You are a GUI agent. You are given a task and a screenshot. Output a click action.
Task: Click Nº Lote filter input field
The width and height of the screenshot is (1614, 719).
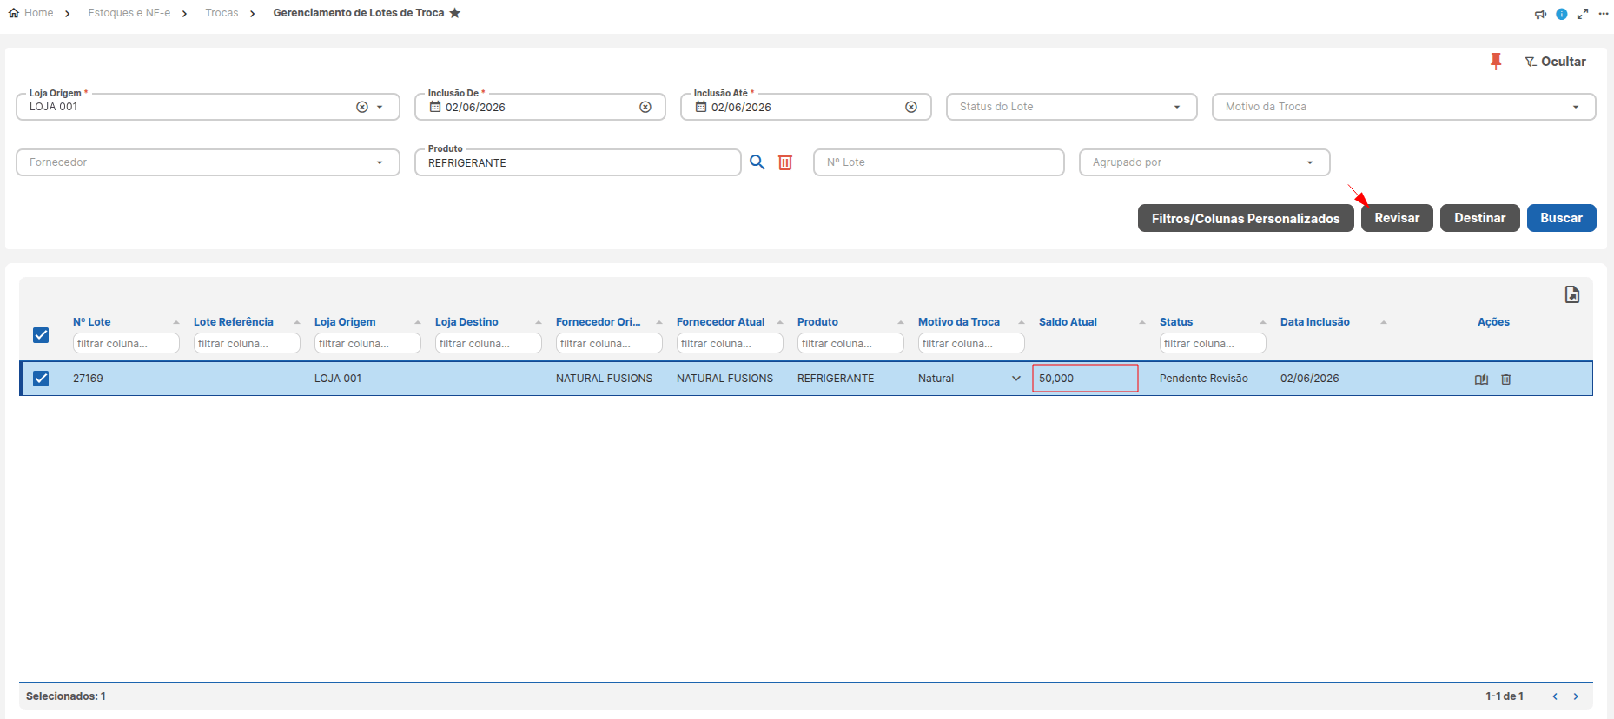(x=938, y=162)
